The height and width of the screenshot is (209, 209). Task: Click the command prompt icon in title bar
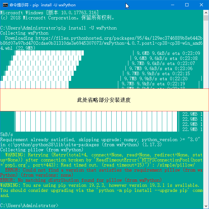pos(5,5)
